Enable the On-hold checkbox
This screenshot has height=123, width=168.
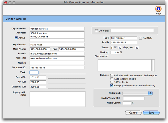96,31
